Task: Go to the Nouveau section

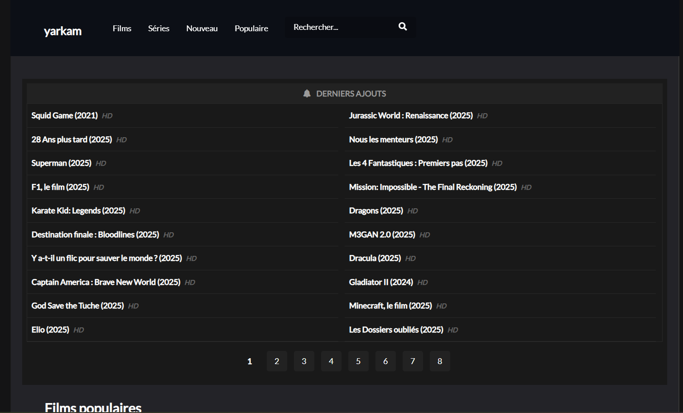Action: point(202,29)
